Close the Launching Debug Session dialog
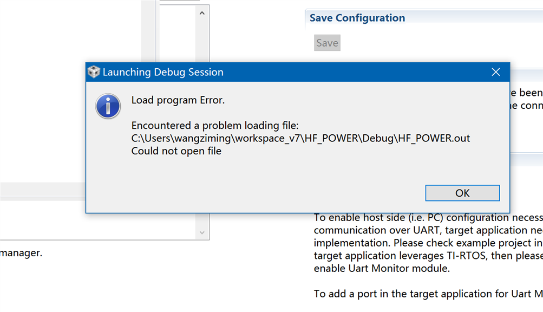 click(495, 72)
